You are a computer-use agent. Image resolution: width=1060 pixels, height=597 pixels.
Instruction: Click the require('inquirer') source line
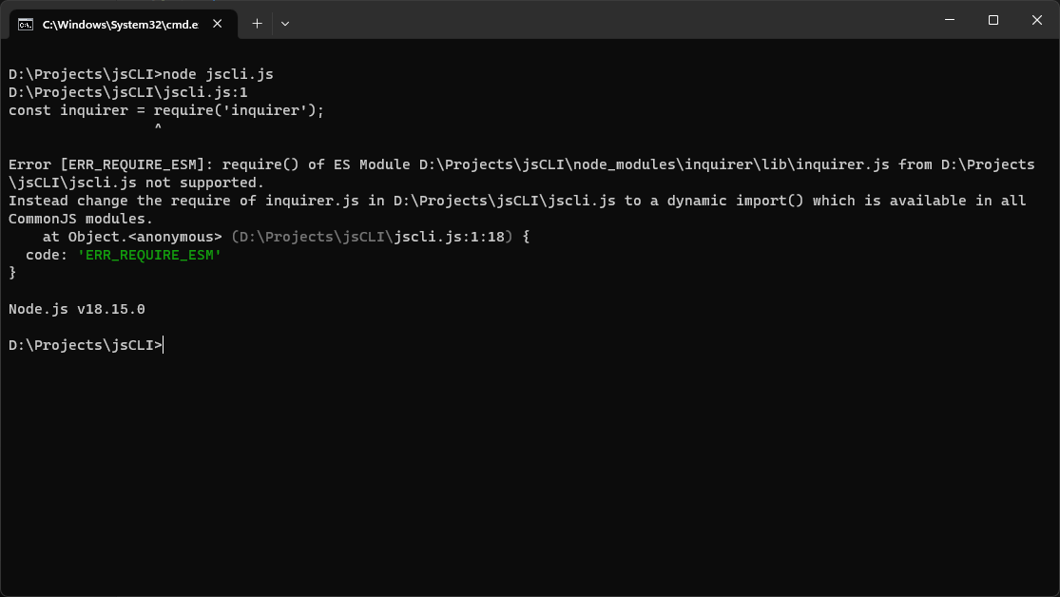tap(165, 109)
